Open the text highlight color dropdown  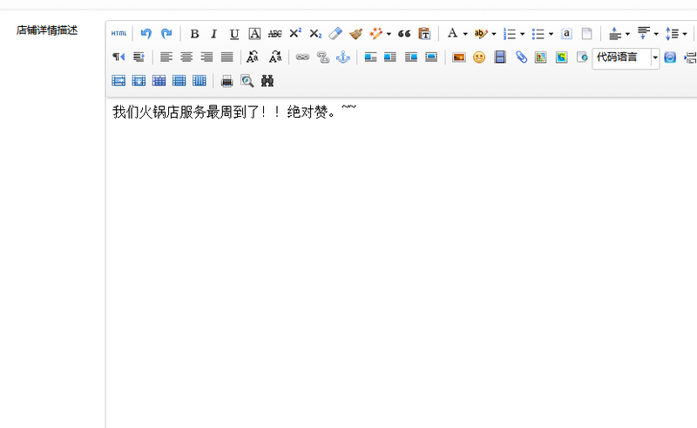pos(494,35)
